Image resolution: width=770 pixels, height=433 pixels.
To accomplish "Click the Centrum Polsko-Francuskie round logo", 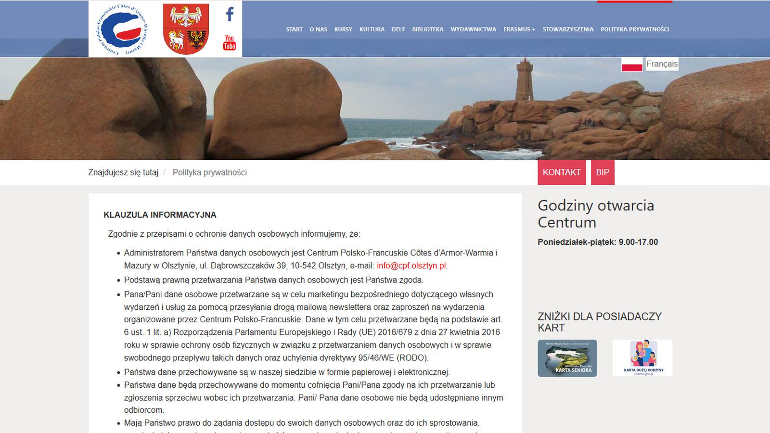I will (x=122, y=29).
